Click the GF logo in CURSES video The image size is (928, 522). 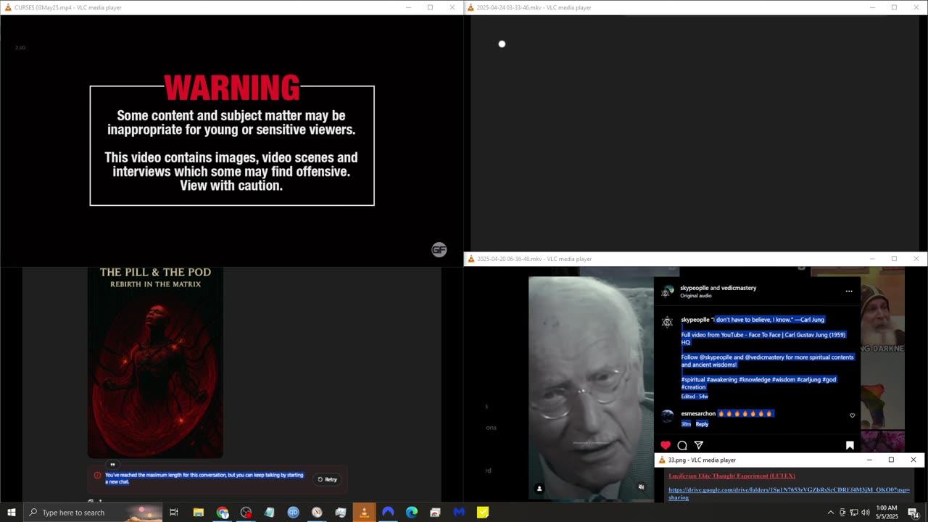[x=439, y=249]
